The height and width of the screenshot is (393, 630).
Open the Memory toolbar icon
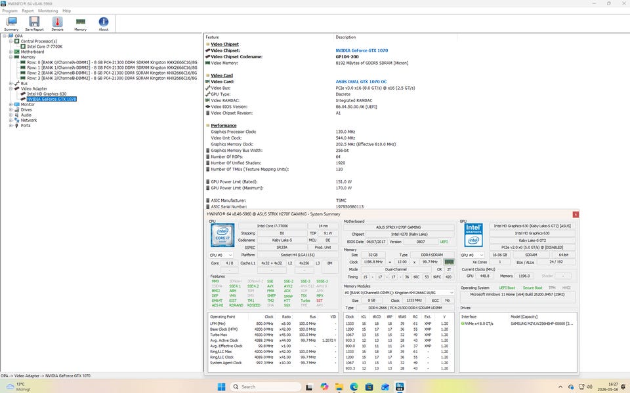[80, 24]
